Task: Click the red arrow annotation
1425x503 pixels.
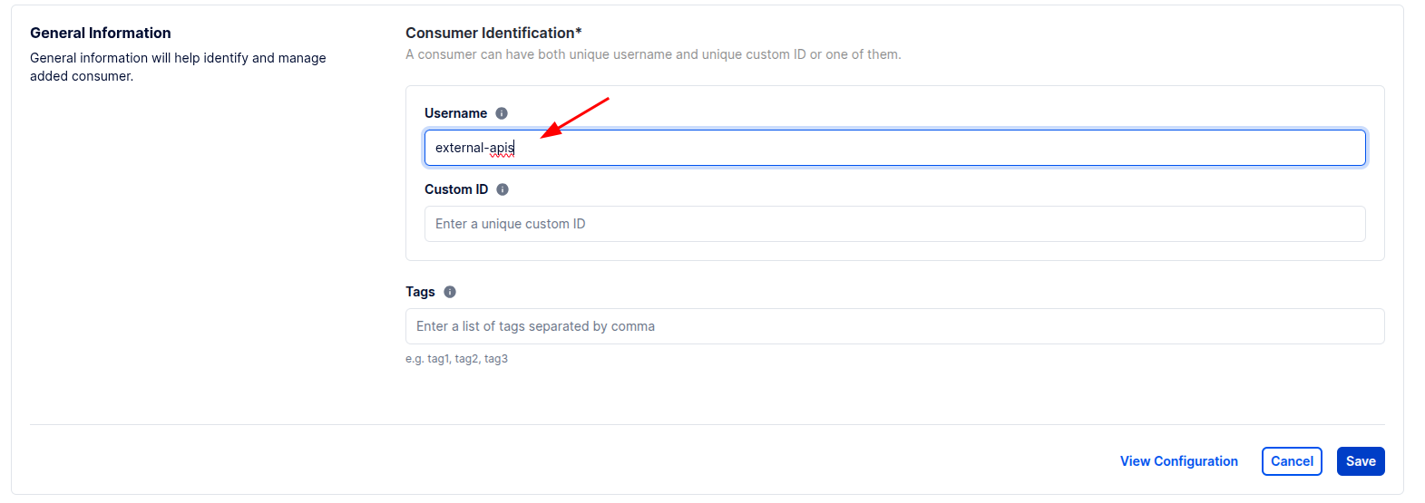Action: coord(574,118)
